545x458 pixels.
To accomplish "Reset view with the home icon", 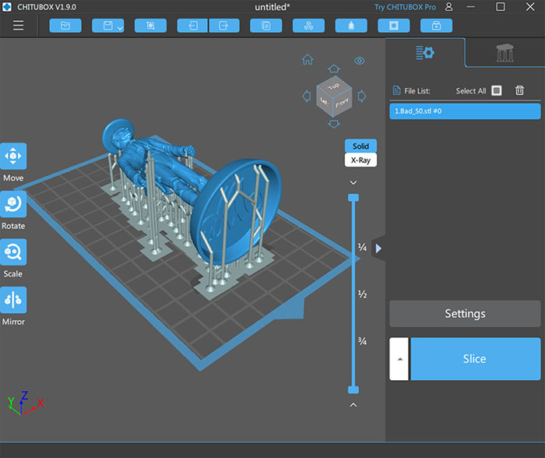I will pyautogui.click(x=308, y=60).
